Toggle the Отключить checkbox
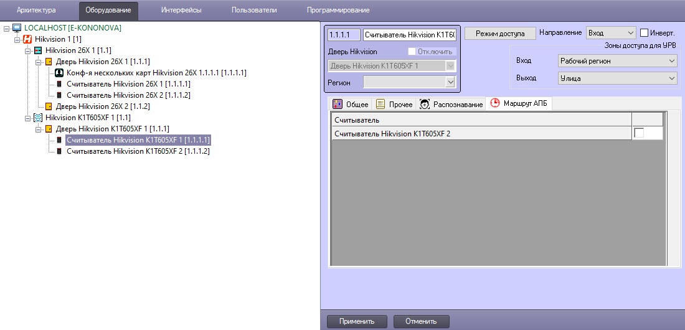 412,52
